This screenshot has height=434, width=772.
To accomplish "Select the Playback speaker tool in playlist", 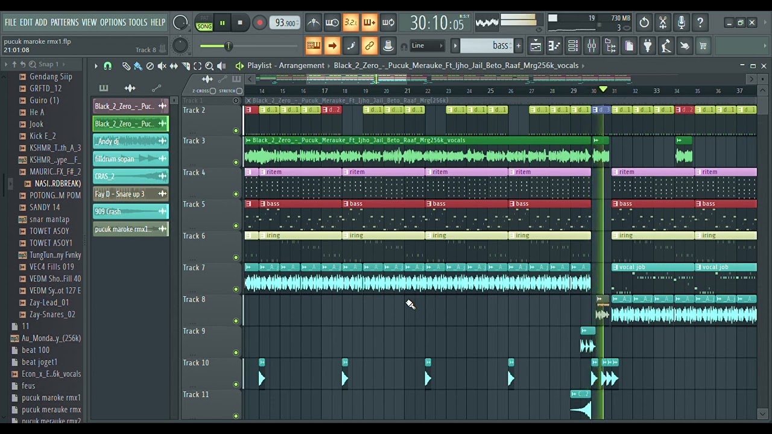I will coord(221,66).
